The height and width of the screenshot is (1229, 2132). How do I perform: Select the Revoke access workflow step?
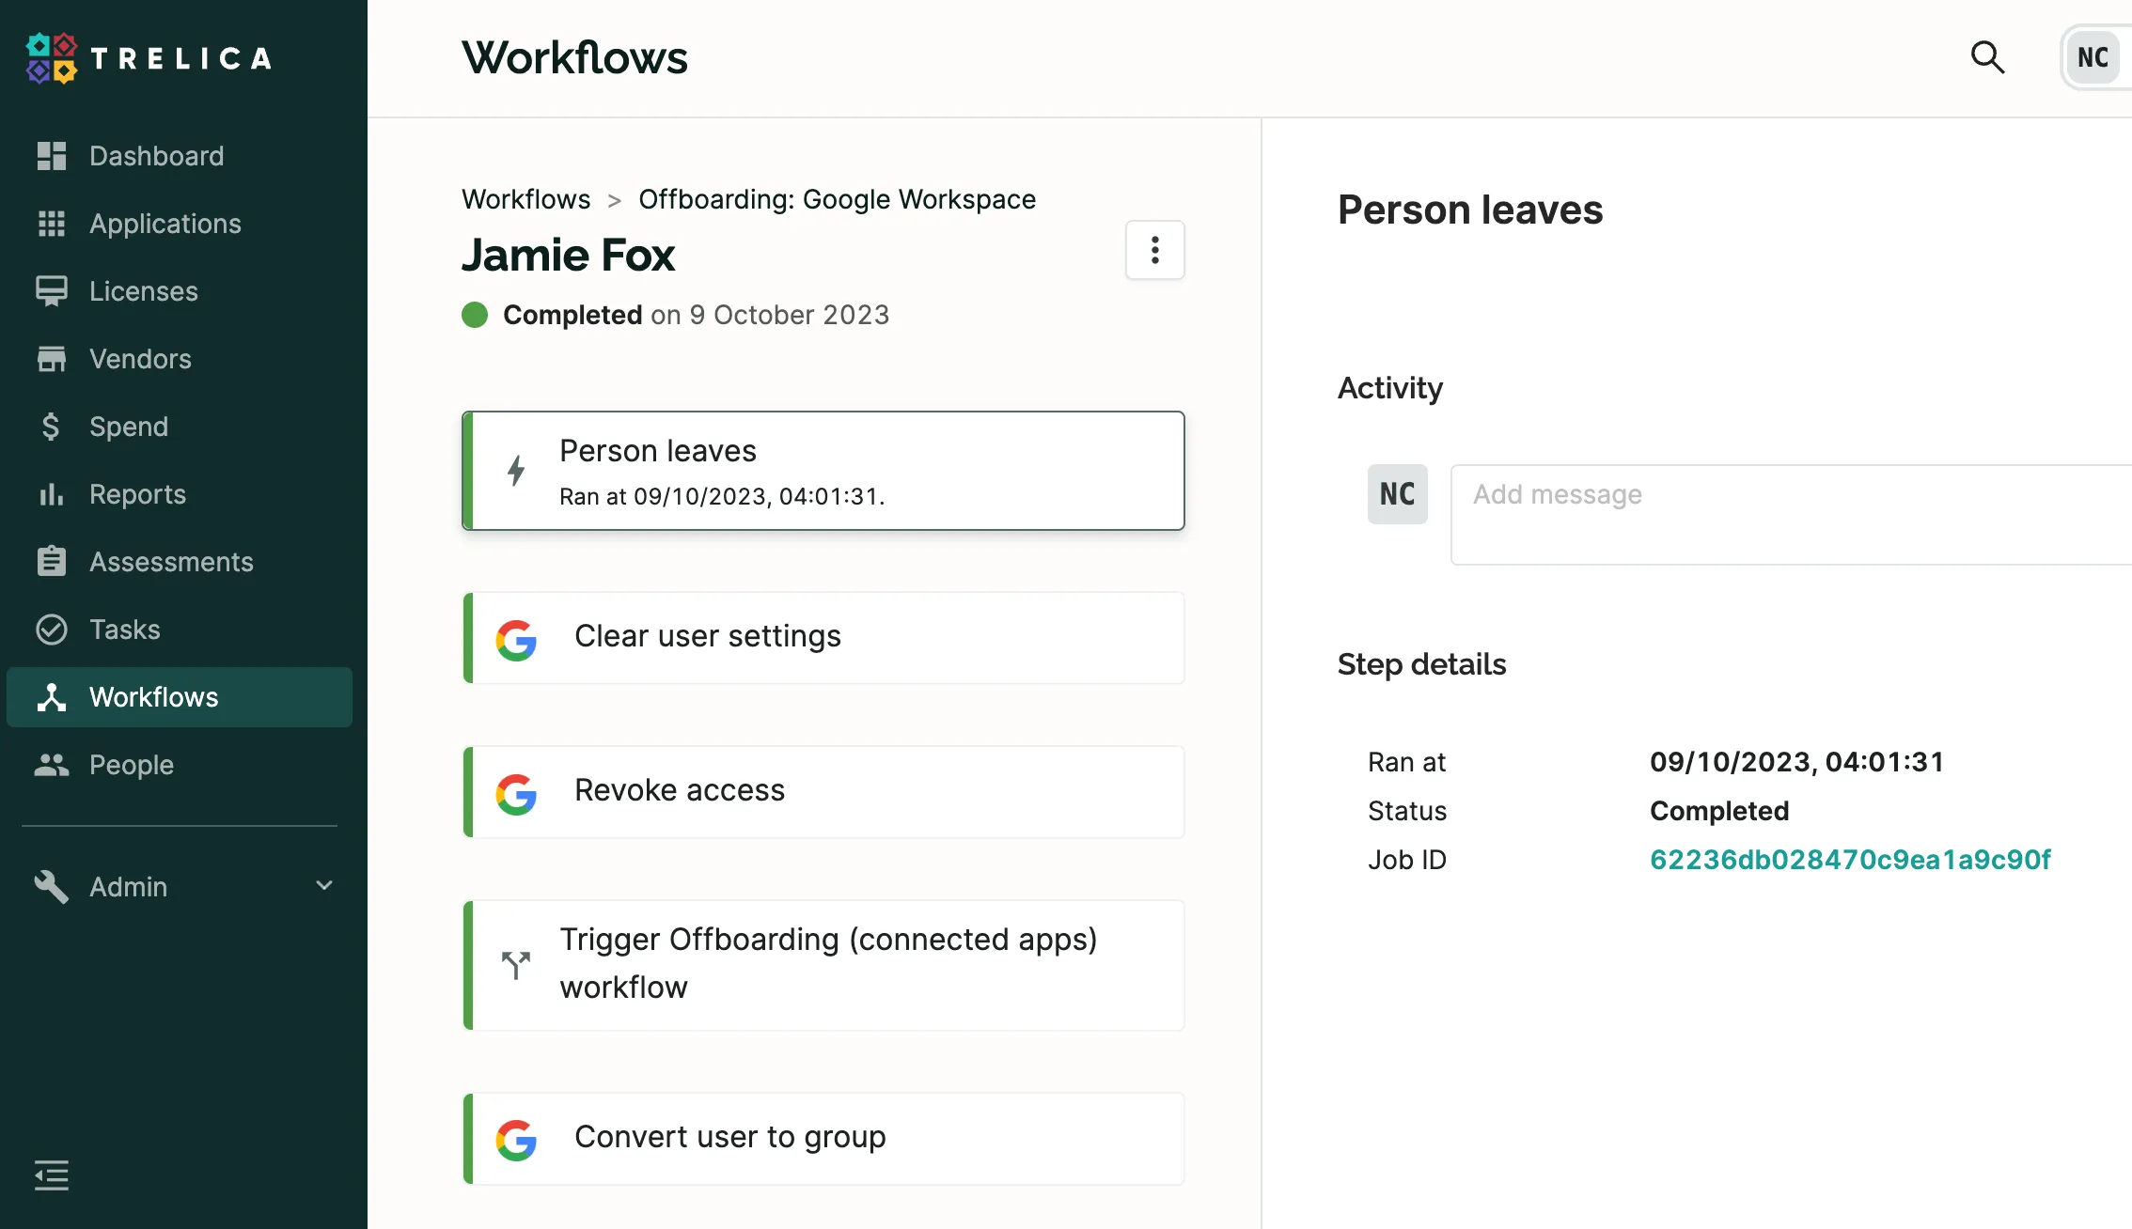pyautogui.click(x=824, y=788)
